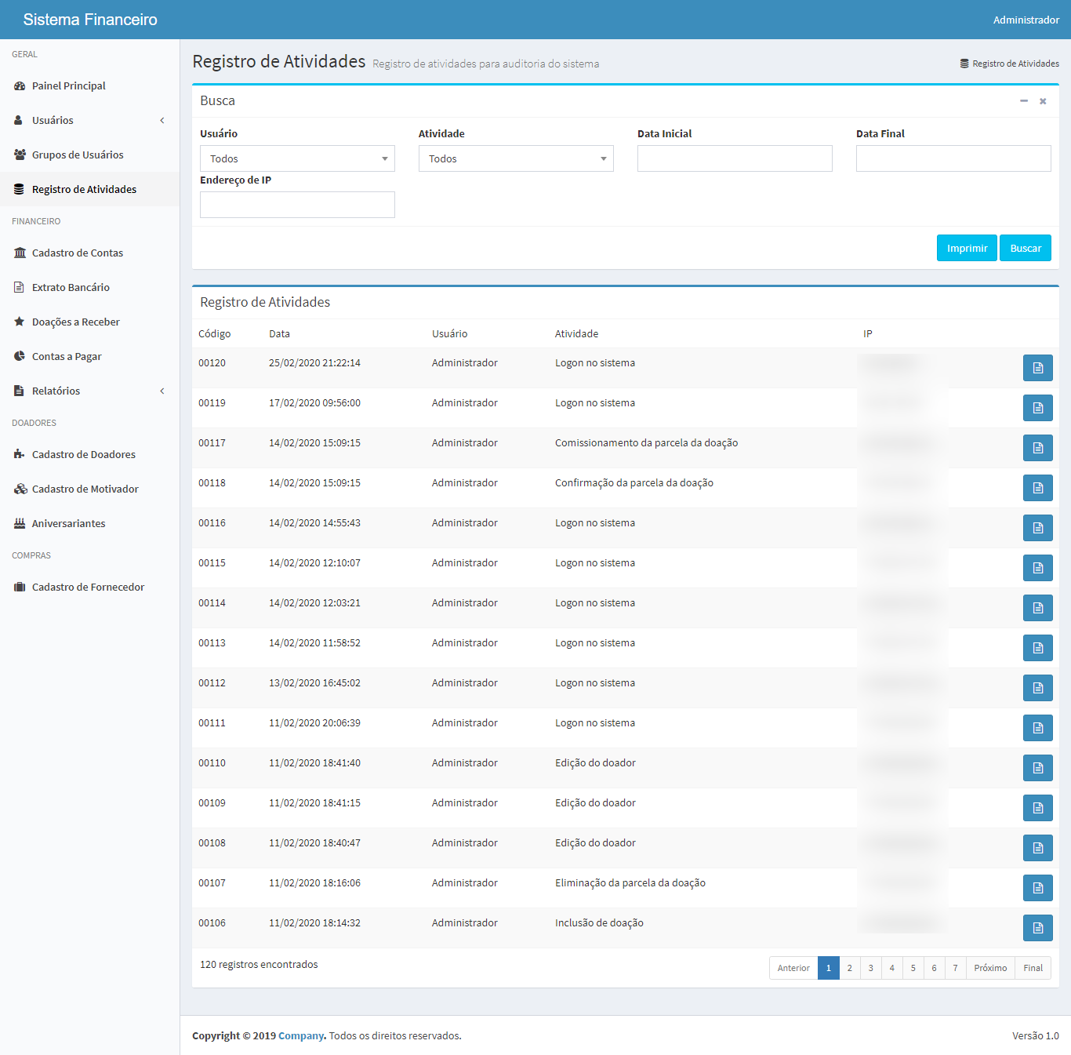Click the Doações a Receber star icon

click(20, 322)
